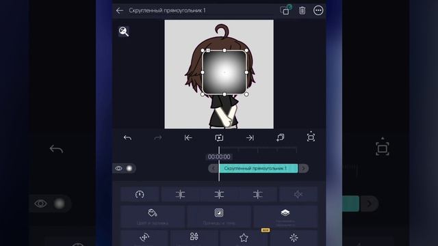Click the left chevron on the clip
Image resolution: width=438 pixels, height=246 pixels.
tap(214, 168)
